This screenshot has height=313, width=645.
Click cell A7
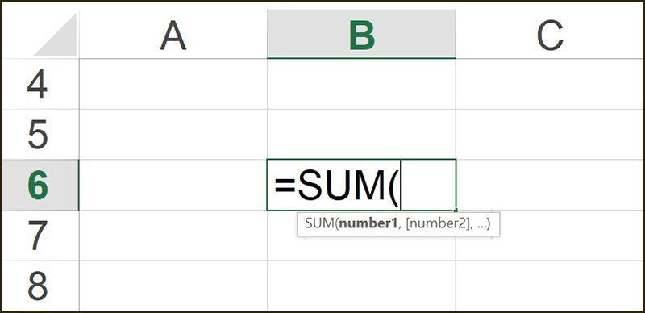click(173, 236)
